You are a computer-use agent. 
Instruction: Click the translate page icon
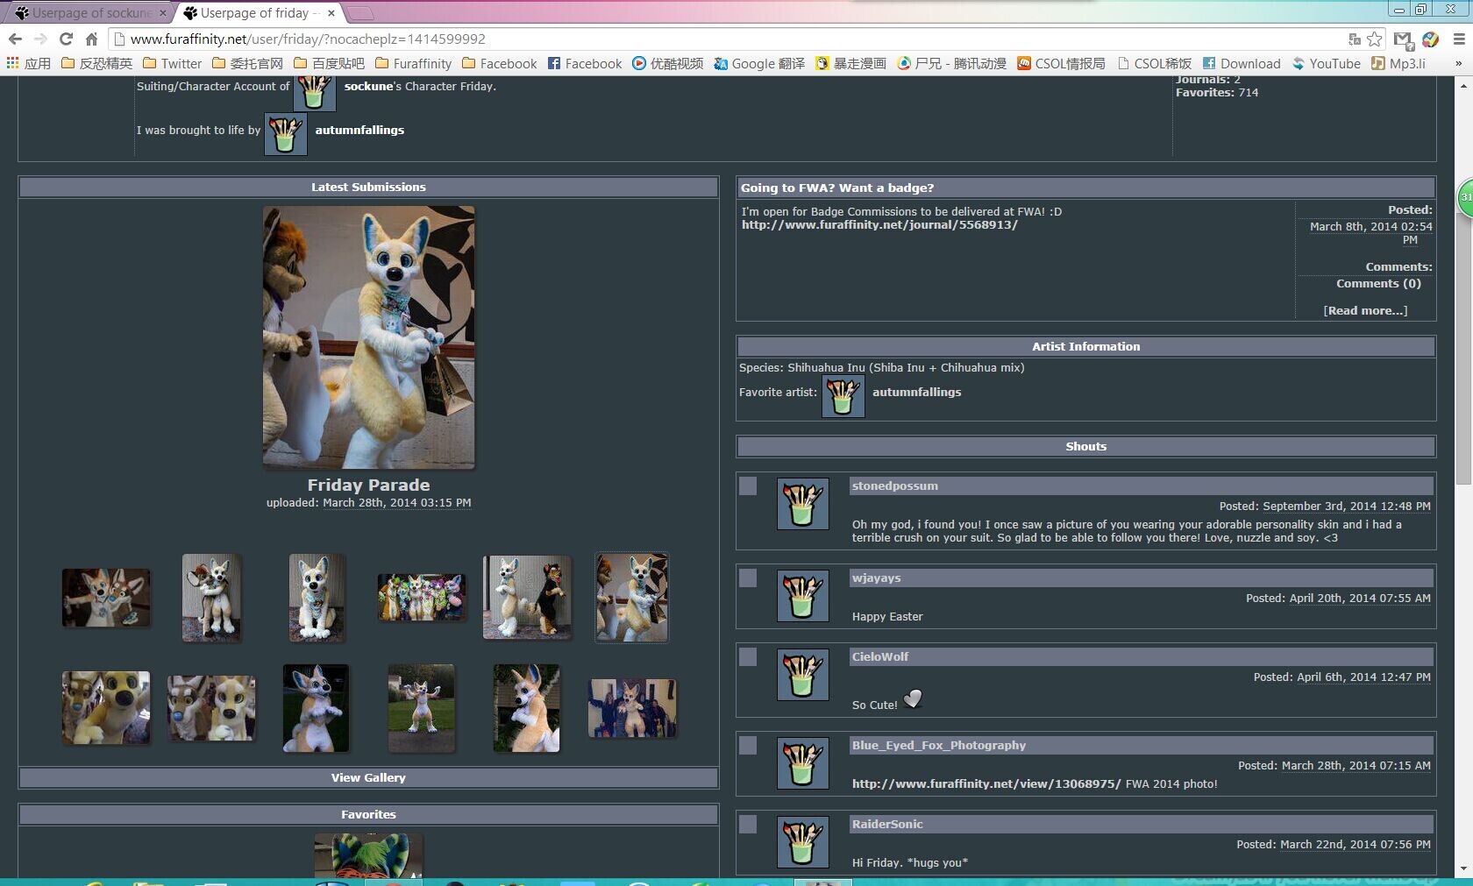click(x=1354, y=39)
